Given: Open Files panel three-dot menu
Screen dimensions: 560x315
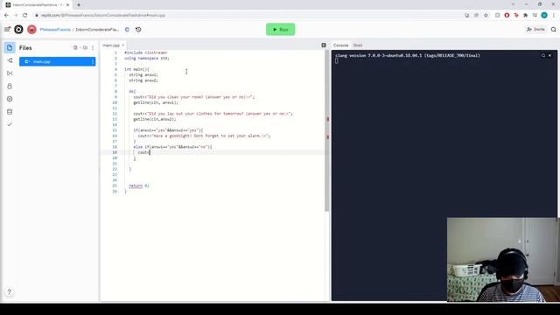Looking at the screenshot, I should 93,47.
